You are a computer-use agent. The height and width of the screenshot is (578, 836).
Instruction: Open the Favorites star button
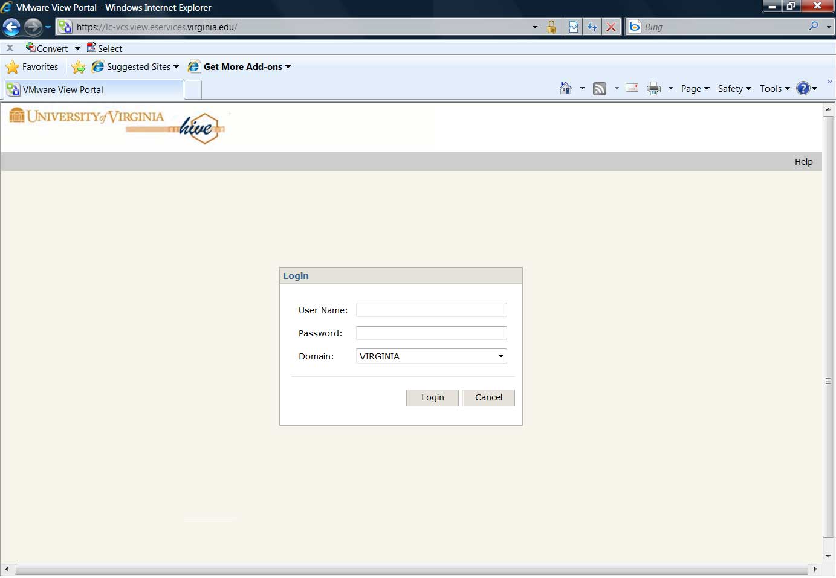(x=32, y=67)
